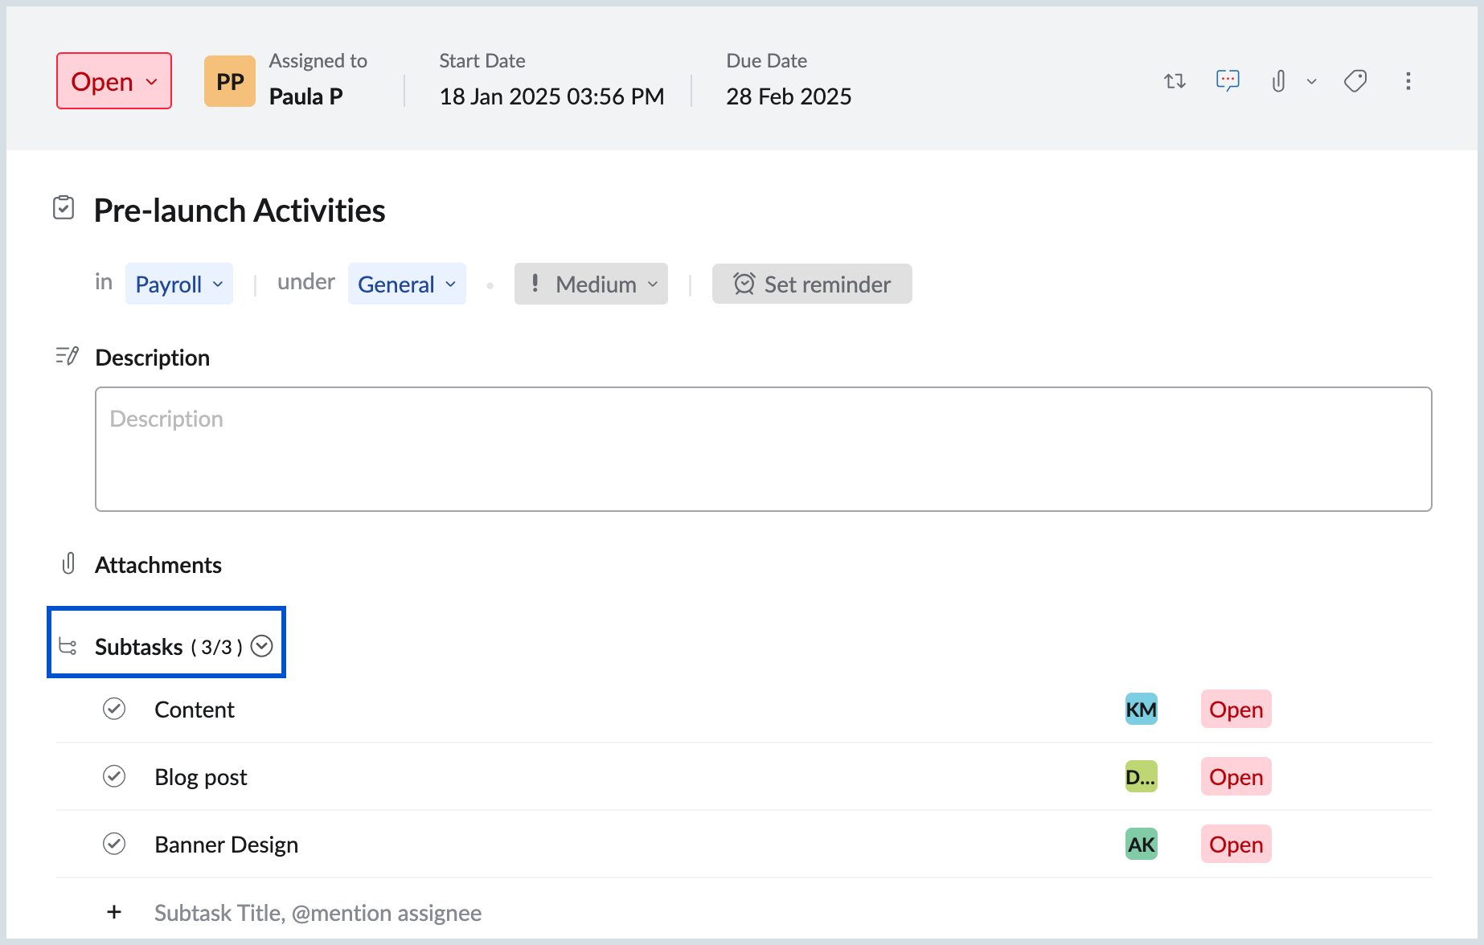Click the Description edit icon
This screenshot has height=945, width=1484.
point(68,356)
